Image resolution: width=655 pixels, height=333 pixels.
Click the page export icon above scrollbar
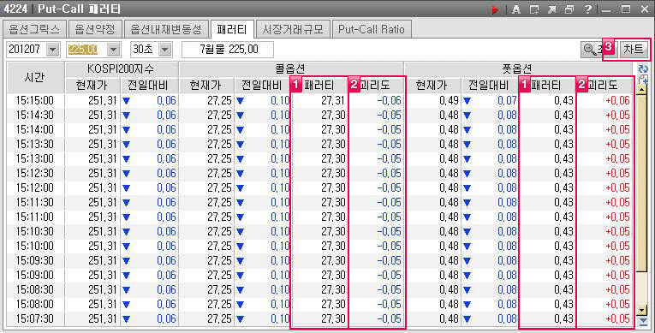(643, 79)
